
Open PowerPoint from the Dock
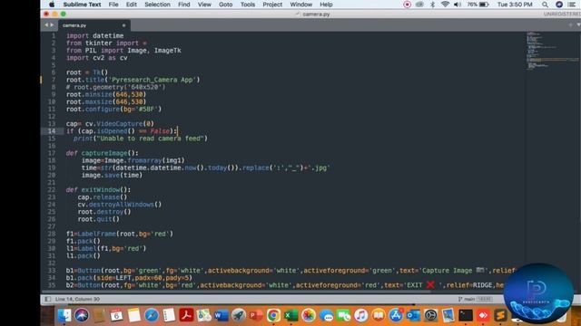pyautogui.click(x=256, y=315)
